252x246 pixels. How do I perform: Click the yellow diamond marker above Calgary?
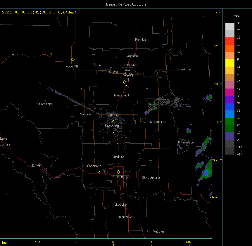pyautogui.click(x=118, y=172)
